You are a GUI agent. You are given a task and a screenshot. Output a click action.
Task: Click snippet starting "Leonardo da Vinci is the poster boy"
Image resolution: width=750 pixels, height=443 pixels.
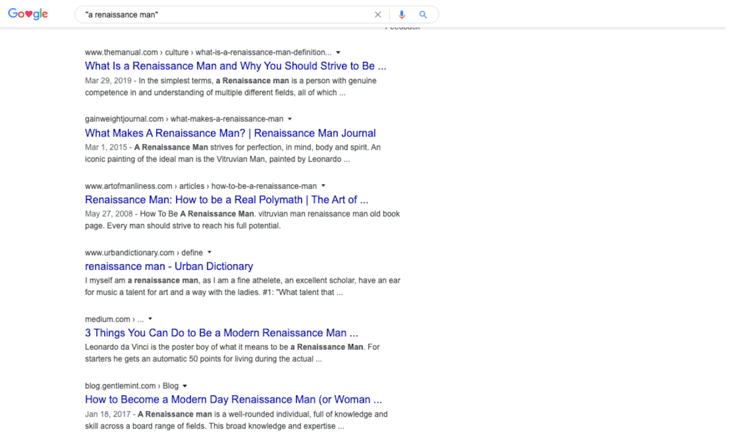pos(232,353)
